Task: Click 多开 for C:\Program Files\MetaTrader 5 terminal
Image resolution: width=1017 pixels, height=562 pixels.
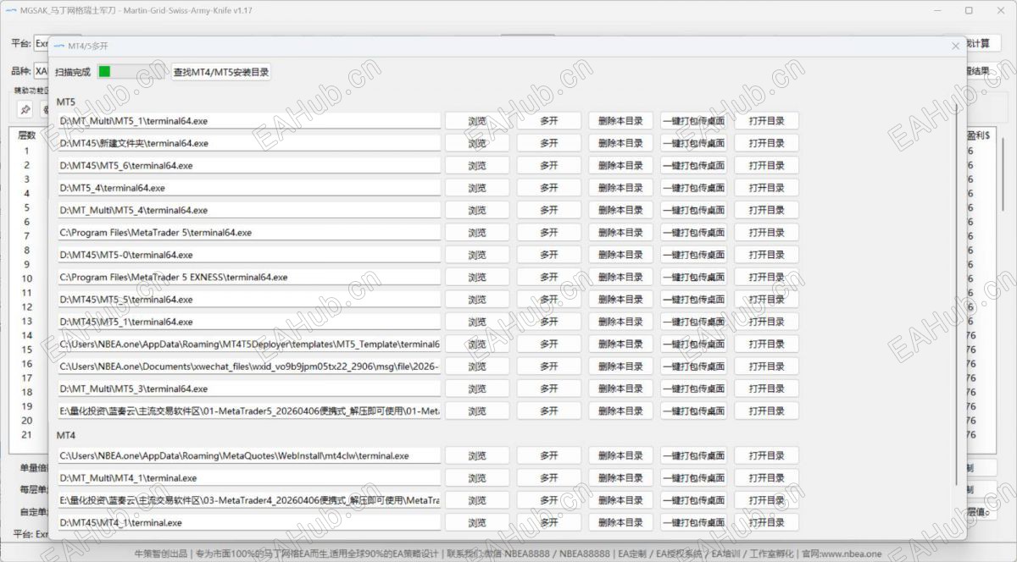Action: [549, 233]
